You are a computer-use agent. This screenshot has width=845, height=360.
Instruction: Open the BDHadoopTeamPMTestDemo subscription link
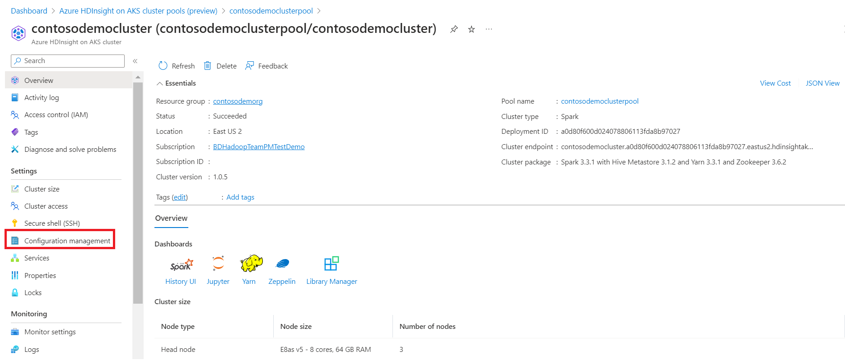click(x=259, y=147)
